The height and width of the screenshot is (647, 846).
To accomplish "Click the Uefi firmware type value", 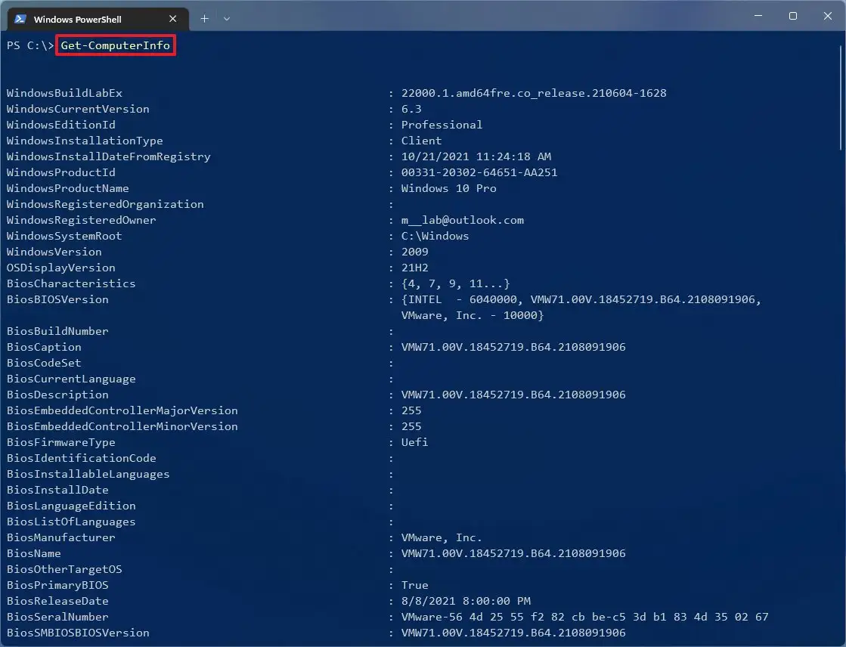I will point(414,442).
